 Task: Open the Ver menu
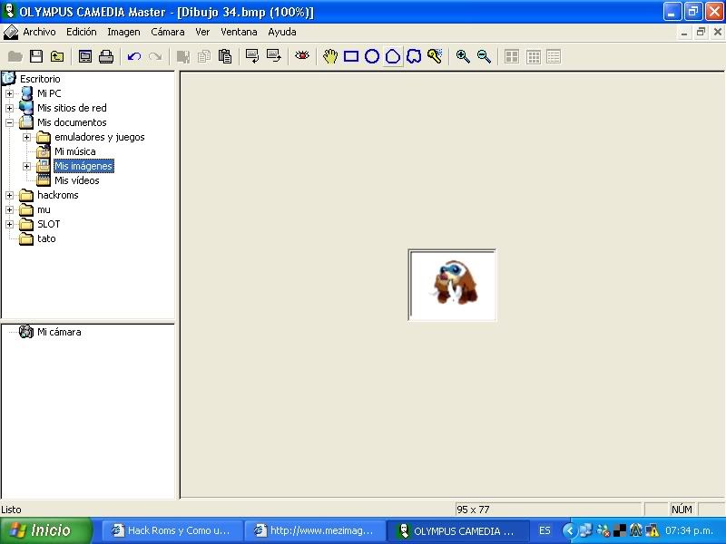[x=202, y=32]
